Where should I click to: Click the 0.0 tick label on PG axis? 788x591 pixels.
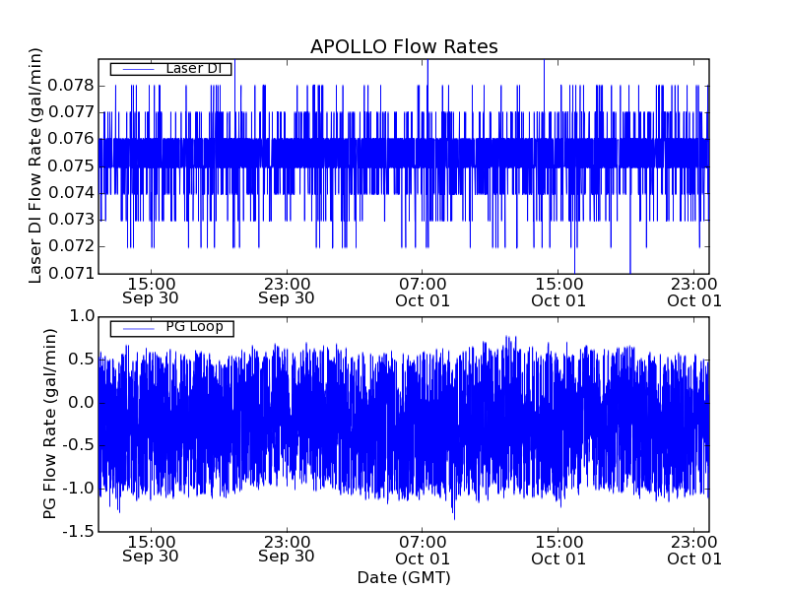(82, 403)
